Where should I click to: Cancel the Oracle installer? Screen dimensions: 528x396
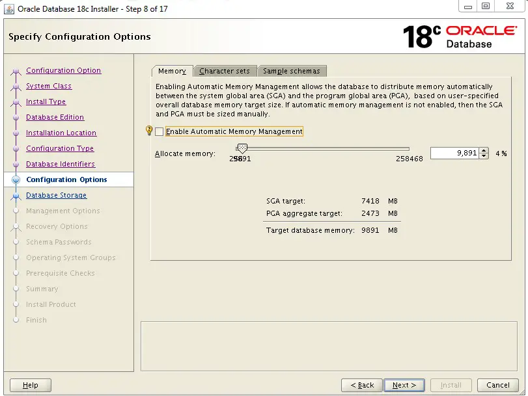click(x=497, y=385)
